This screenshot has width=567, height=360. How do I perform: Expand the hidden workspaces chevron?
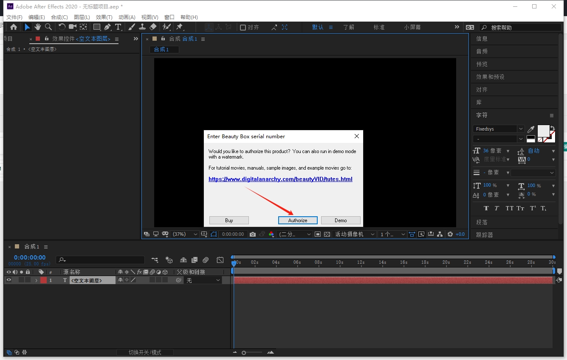[x=457, y=27]
